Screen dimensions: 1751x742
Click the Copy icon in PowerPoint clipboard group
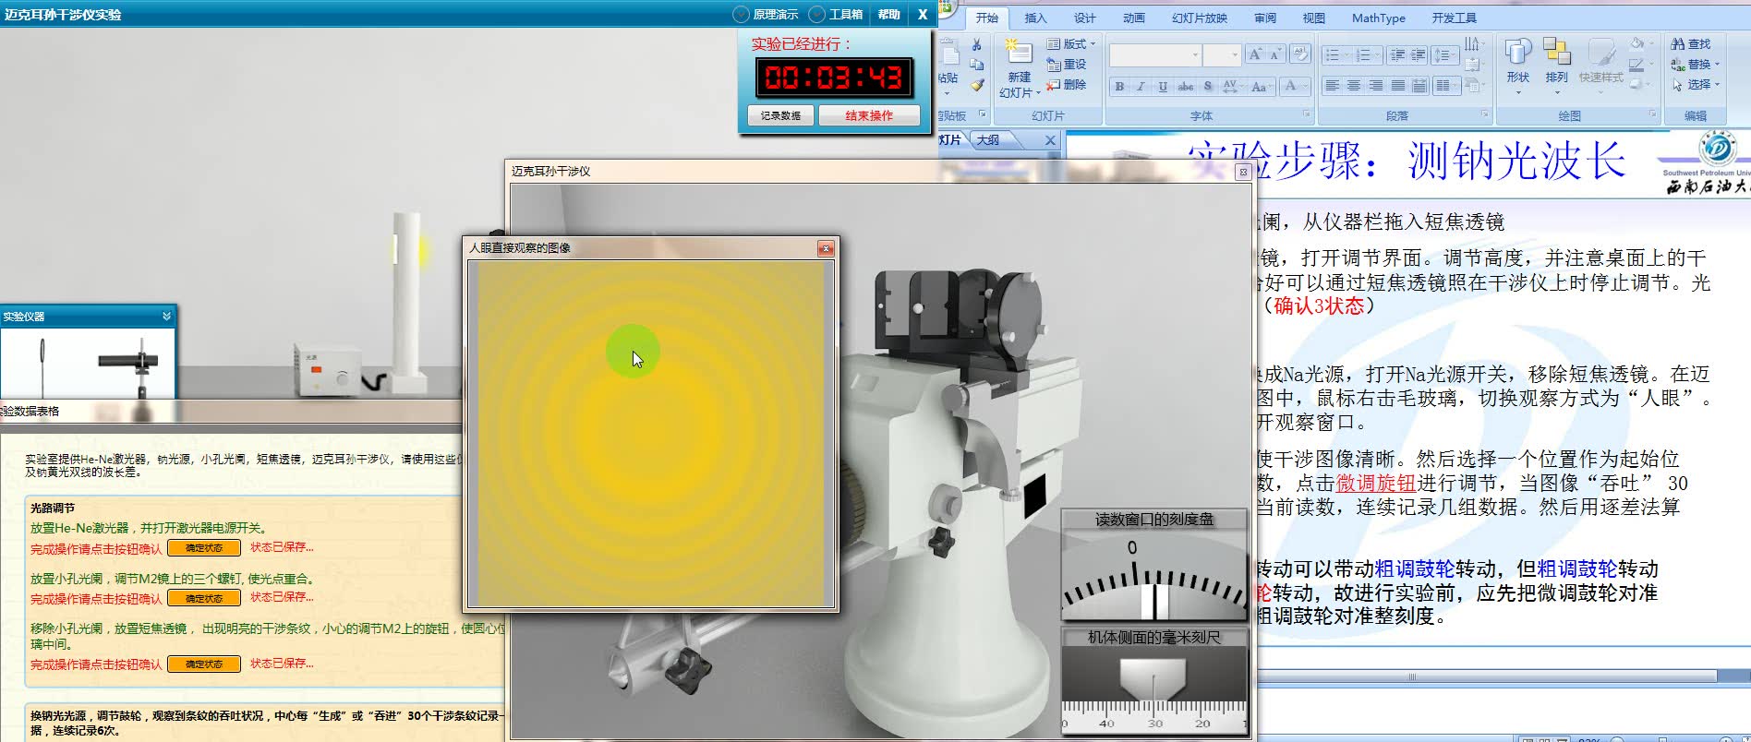976,65
